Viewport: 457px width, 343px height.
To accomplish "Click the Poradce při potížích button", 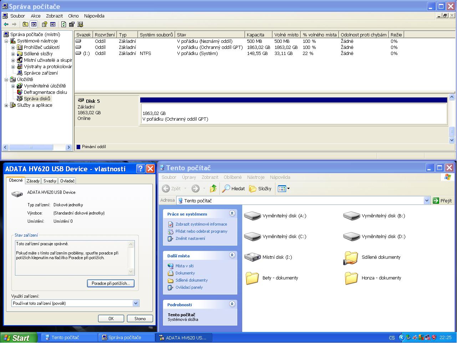I will 111,283.
